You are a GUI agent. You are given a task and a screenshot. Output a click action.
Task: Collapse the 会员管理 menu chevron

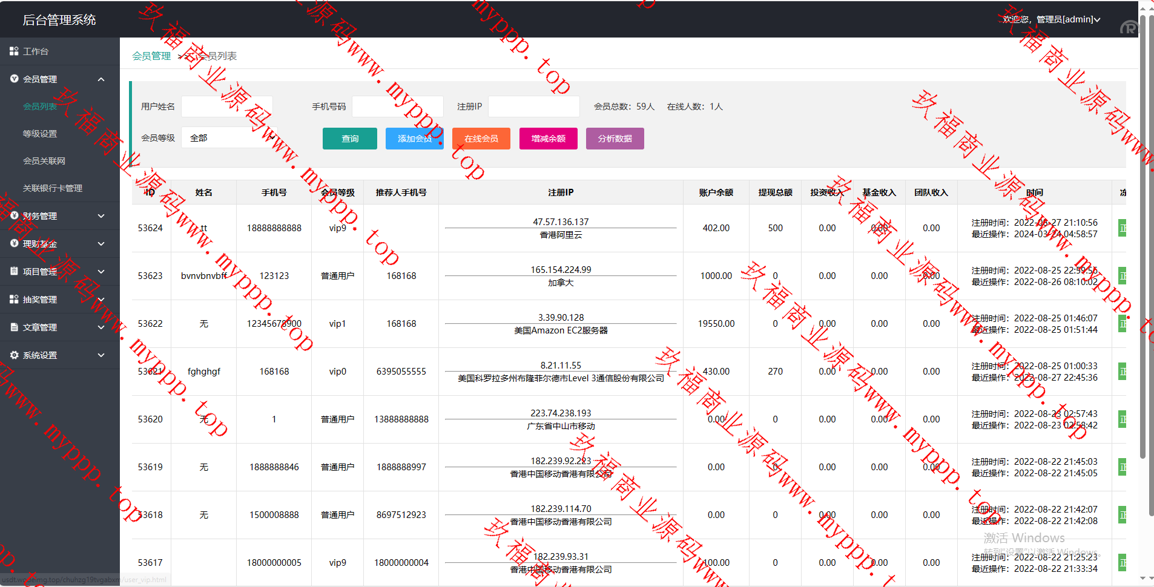tap(101, 79)
